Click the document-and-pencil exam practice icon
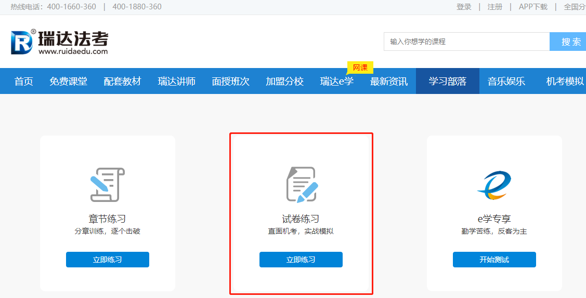586x298 pixels. [x=301, y=185]
